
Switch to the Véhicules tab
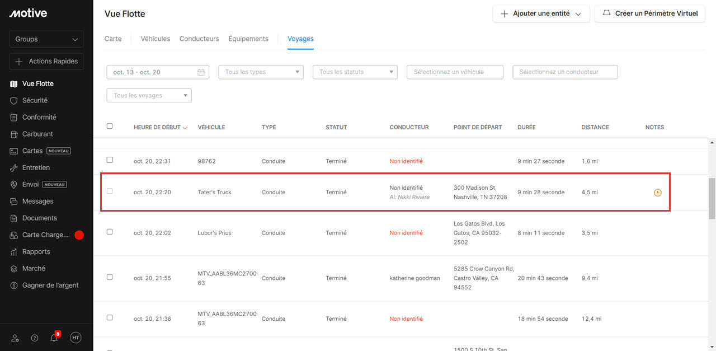156,39
